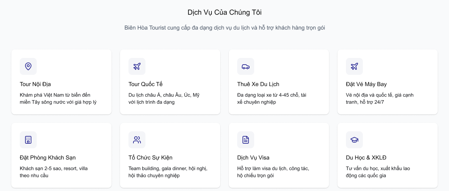This screenshot has width=449, height=191.
Task: Click the map pin icon for Tour Nội Địa
Action: (x=28, y=66)
